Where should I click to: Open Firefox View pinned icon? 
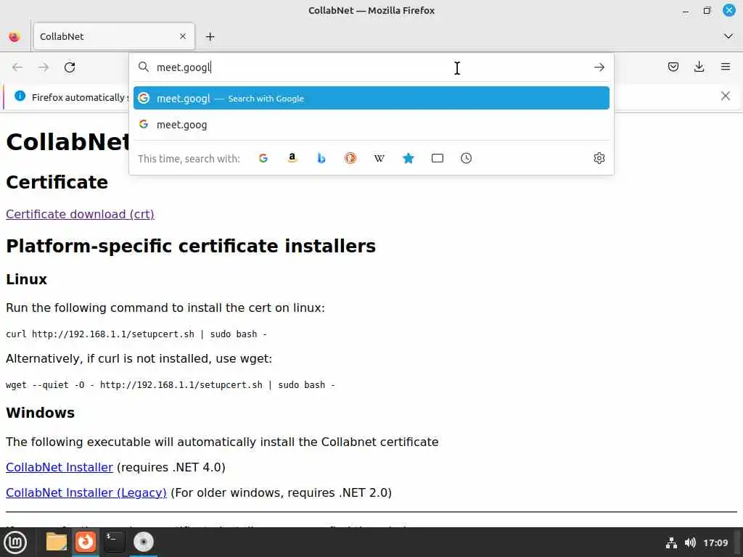(x=15, y=36)
